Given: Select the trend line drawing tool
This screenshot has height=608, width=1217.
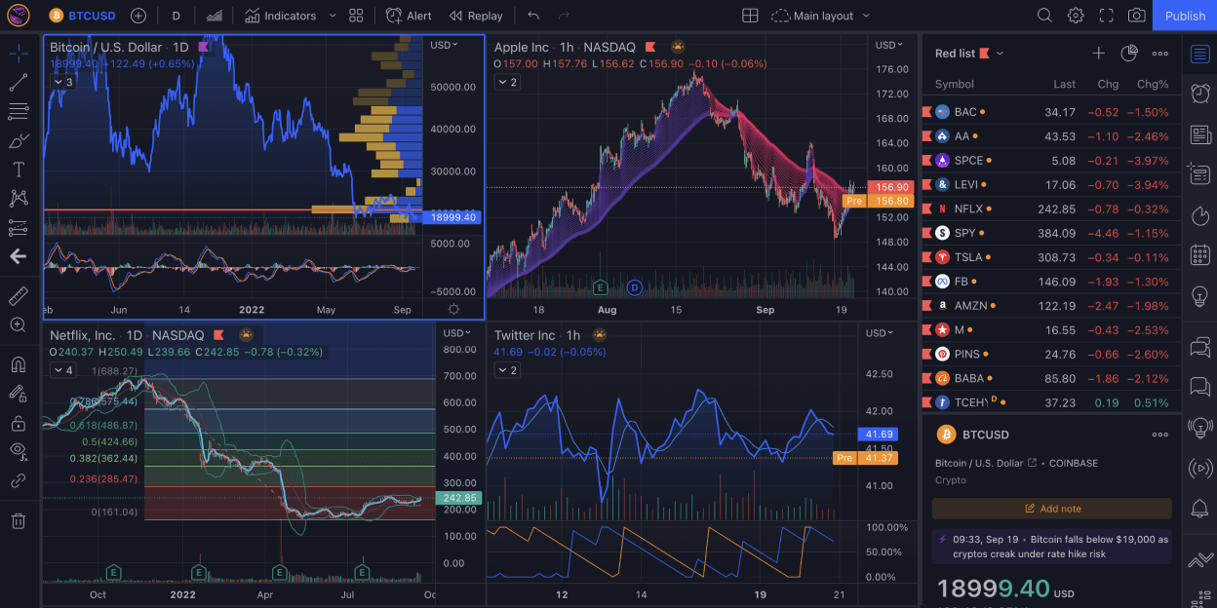Looking at the screenshot, I should [x=18, y=83].
